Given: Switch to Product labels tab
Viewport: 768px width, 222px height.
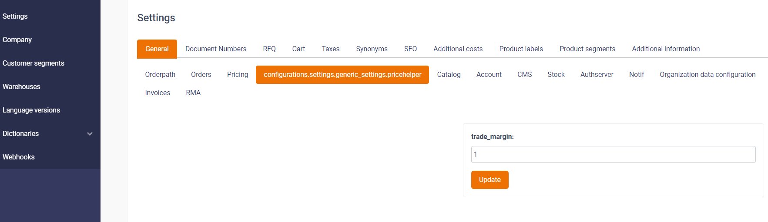Looking at the screenshot, I should [x=521, y=49].
